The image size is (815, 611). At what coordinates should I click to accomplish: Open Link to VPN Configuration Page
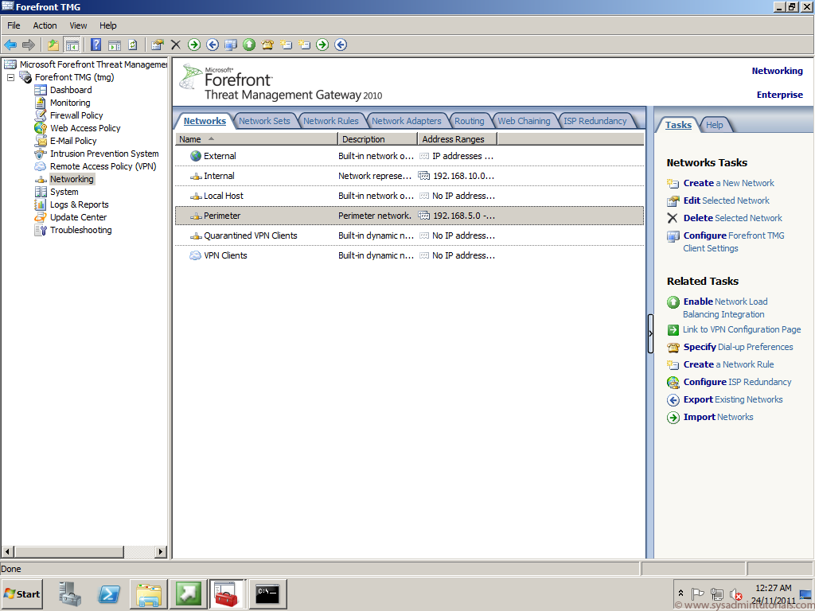pyautogui.click(x=741, y=329)
